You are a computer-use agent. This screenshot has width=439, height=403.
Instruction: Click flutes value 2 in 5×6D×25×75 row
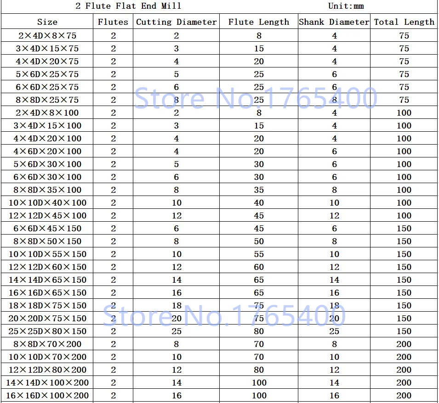click(x=113, y=74)
